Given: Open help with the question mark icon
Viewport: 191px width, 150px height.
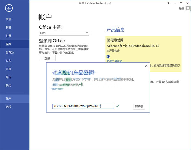Looking at the screenshot, I should click(x=168, y=4).
